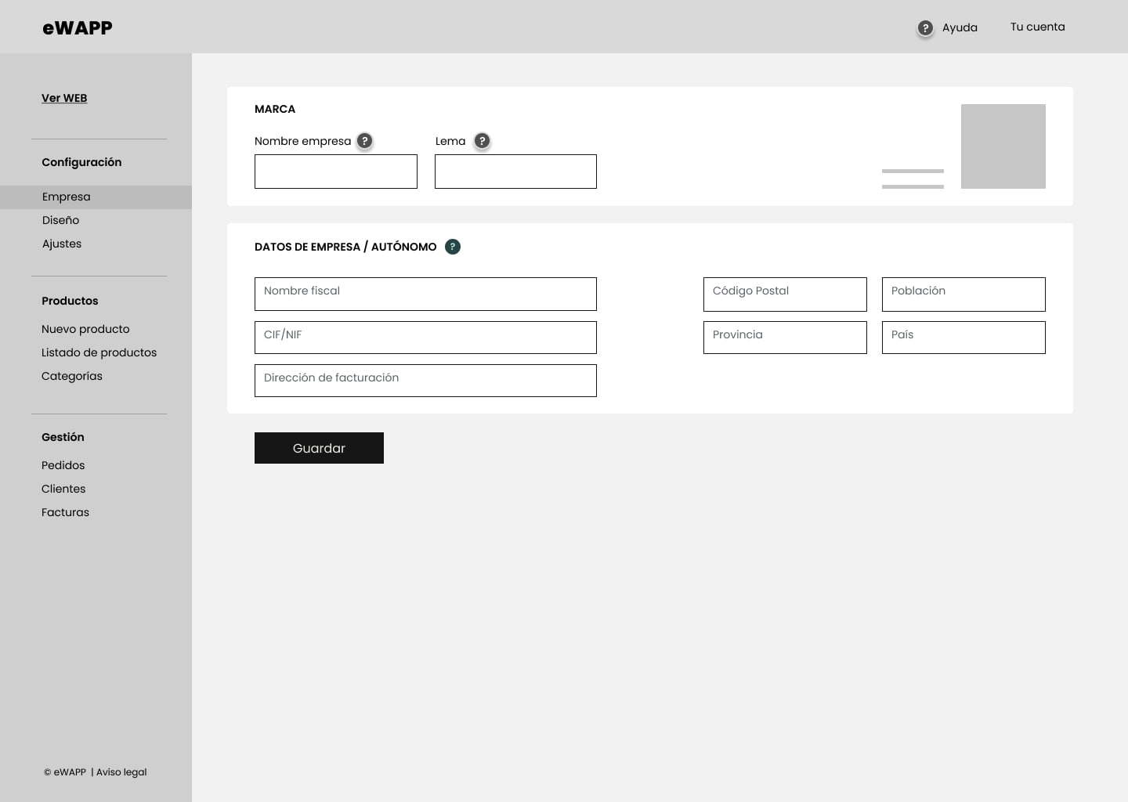The image size is (1128, 802).
Task: Click the eWAPP logo
Action: (78, 28)
